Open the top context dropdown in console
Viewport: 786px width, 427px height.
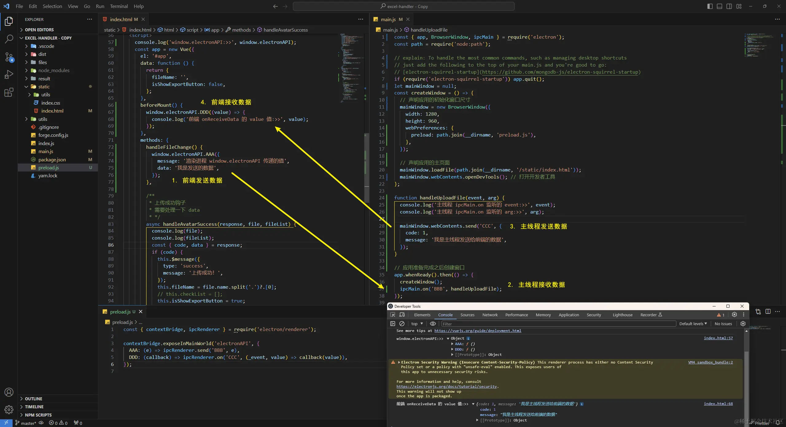point(417,324)
